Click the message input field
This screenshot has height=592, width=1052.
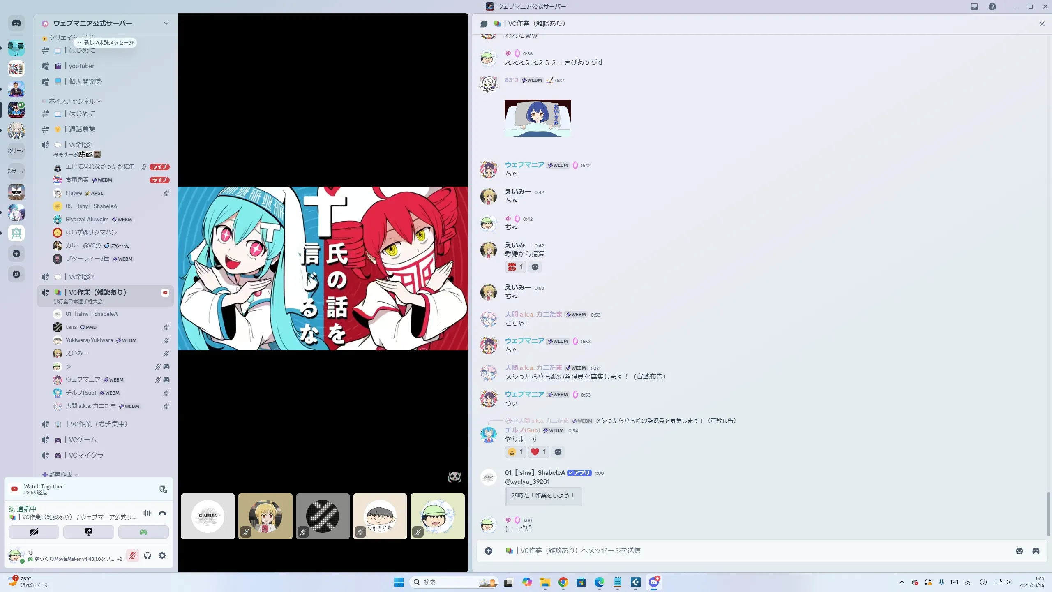[x=740, y=550]
